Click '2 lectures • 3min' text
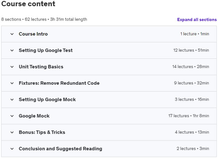Image resolution: width=218 pixels, height=158 pixels. (193, 148)
